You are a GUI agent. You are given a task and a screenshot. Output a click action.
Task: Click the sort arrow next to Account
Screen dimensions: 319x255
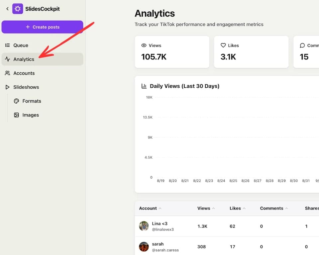coord(160,208)
